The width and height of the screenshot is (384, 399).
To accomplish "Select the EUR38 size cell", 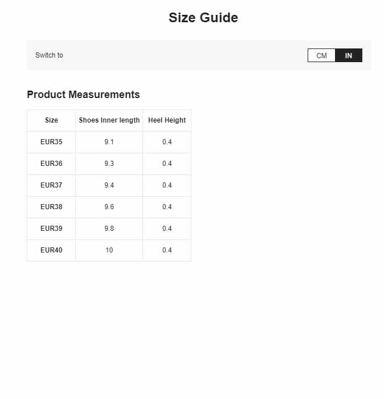I will coord(51,206).
